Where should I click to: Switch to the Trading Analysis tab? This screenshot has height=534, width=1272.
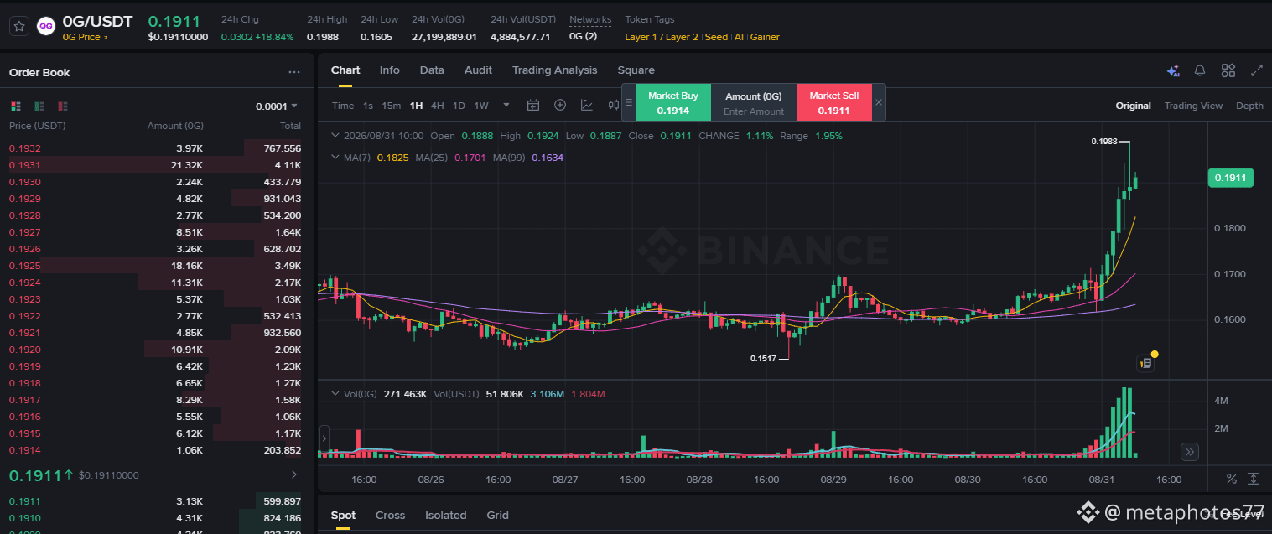554,70
